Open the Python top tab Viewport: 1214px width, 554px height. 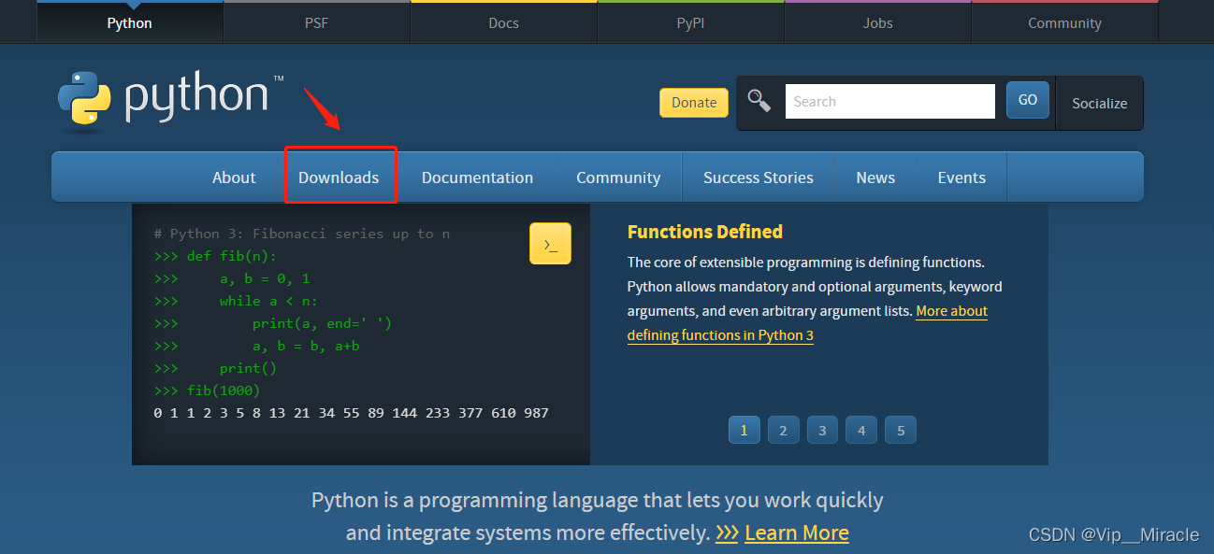click(x=130, y=22)
